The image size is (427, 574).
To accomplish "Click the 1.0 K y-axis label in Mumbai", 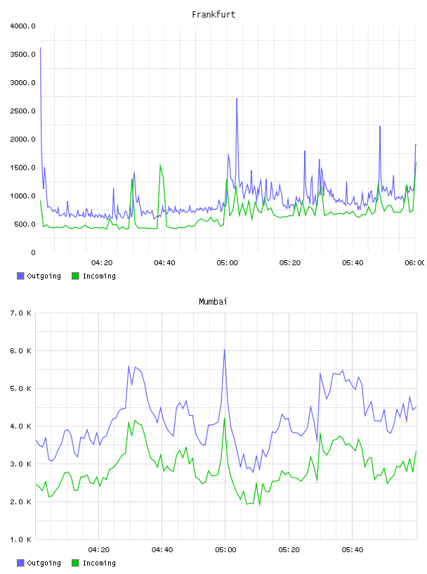I will click(x=21, y=540).
